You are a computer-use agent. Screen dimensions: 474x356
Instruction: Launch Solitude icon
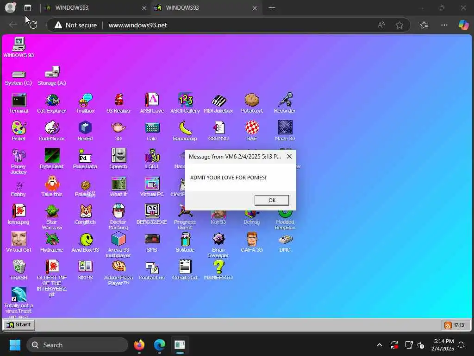point(185,242)
